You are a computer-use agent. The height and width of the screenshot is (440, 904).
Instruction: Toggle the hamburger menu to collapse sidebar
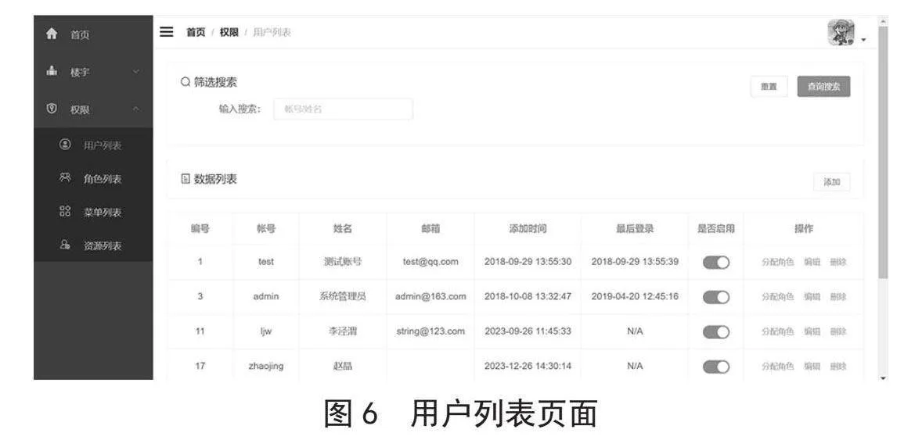click(x=167, y=32)
